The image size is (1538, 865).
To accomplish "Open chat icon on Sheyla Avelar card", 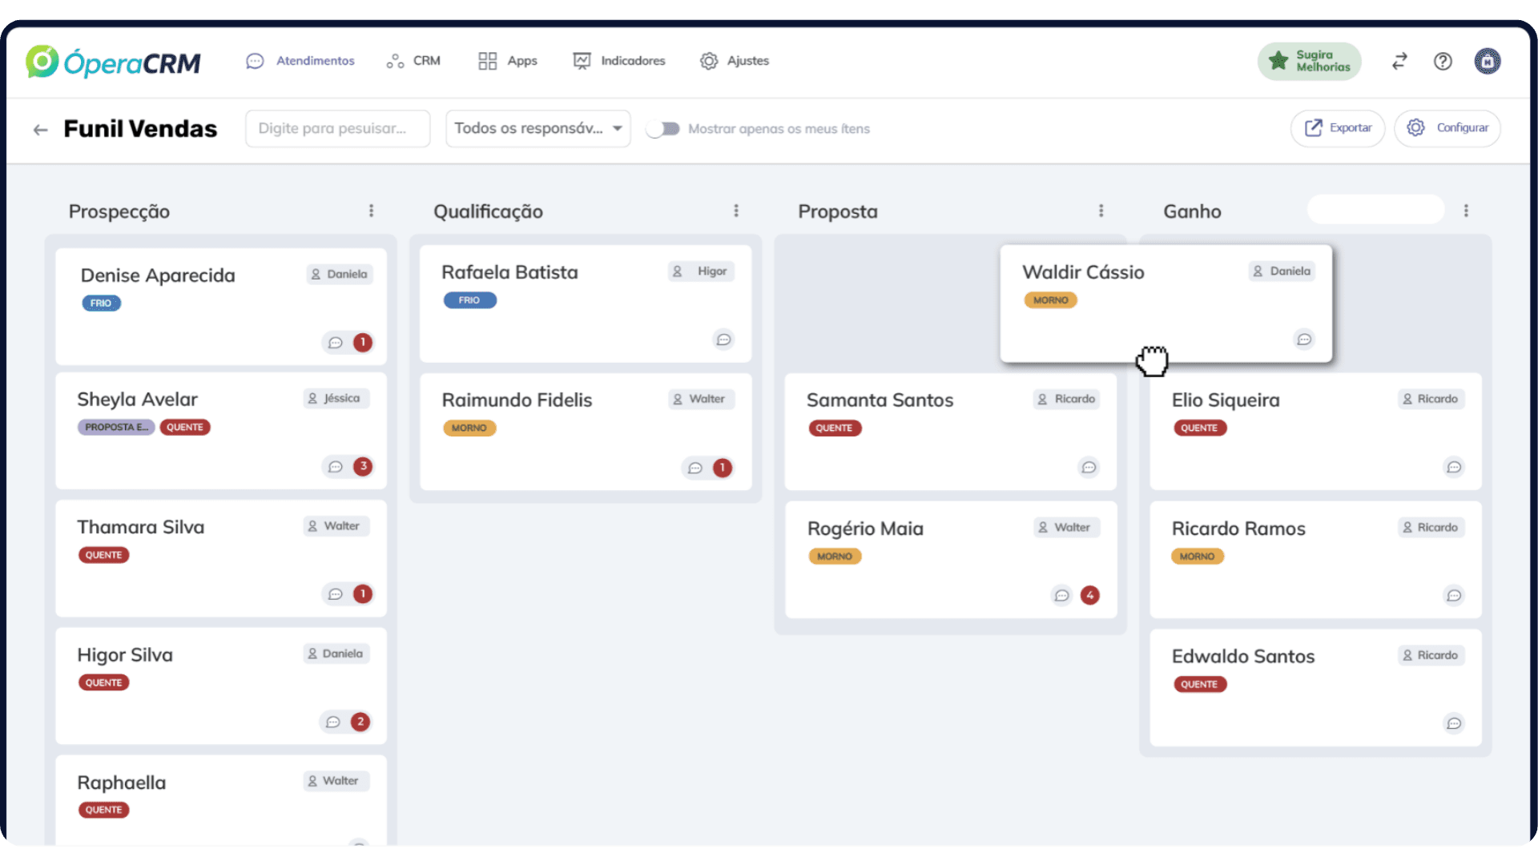I will tap(336, 467).
